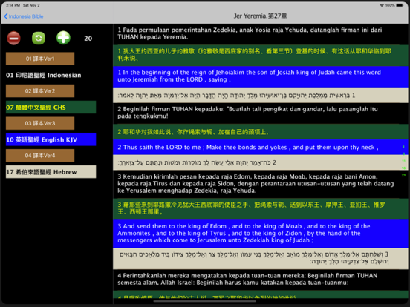Check the battery icon in status bar
410x307 pixels.
pyautogui.click(x=400, y=5)
